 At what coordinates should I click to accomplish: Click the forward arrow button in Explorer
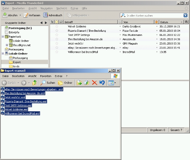[x=23, y=83]
